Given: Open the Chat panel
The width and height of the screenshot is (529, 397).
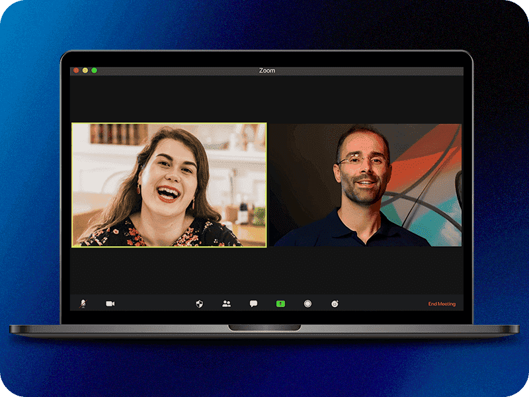Looking at the screenshot, I should 253,304.
